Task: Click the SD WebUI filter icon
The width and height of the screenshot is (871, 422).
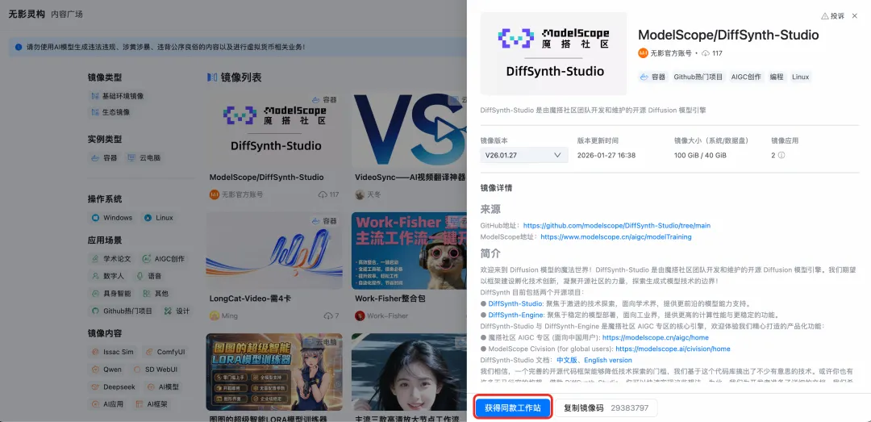Action: tap(139, 370)
